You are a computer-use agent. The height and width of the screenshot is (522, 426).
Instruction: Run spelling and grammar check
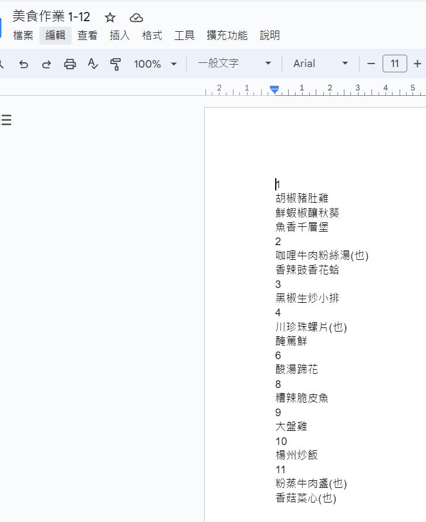click(x=93, y=64)
